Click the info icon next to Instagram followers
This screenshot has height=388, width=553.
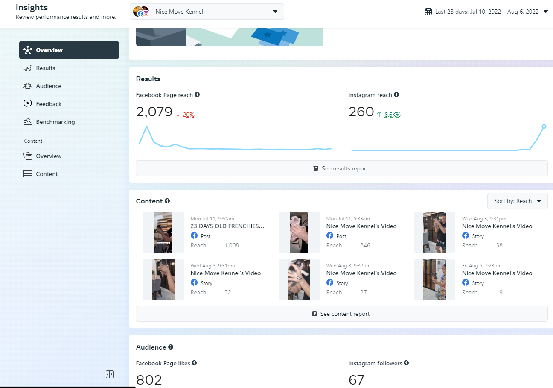click(406, 363)
